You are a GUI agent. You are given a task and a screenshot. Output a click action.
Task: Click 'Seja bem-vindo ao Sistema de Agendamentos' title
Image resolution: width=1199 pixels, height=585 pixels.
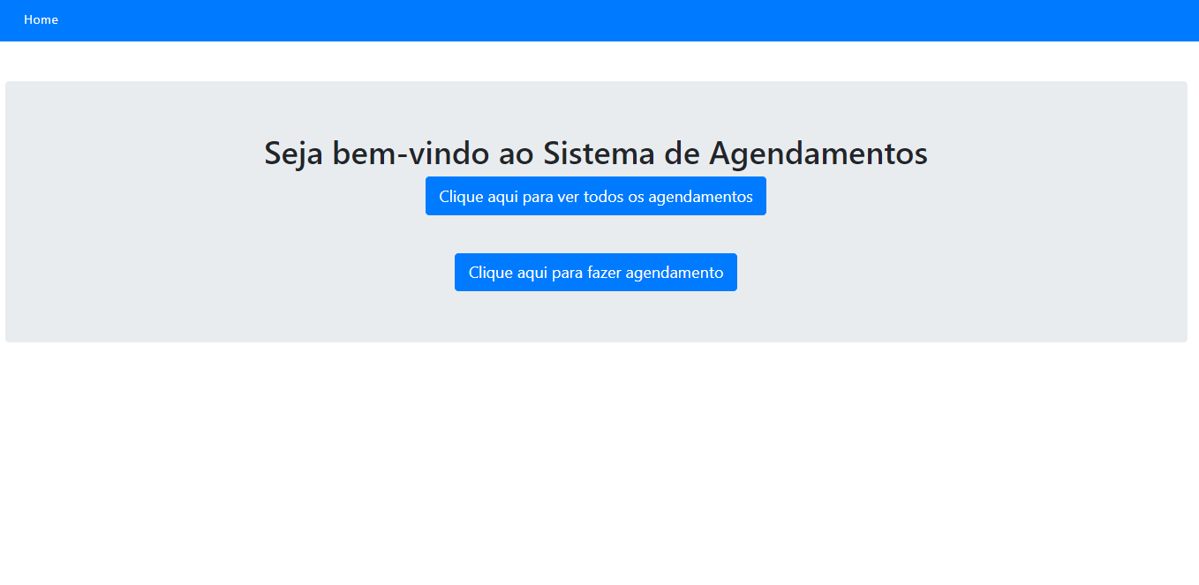tap(595, 153)
